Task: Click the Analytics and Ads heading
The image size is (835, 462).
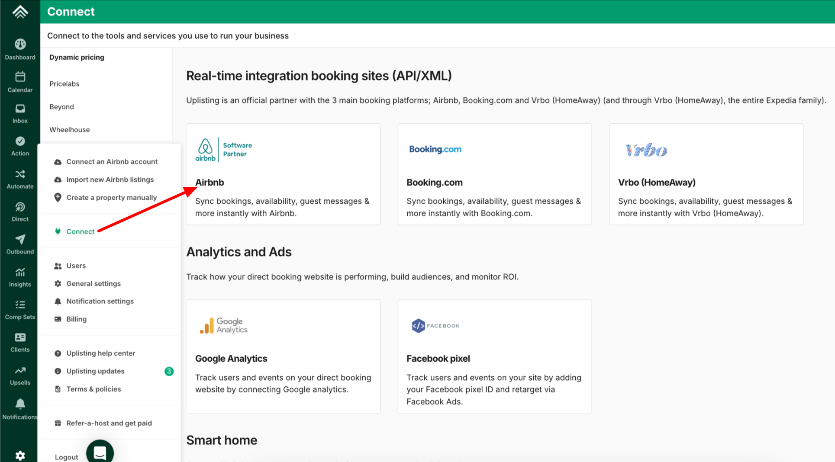Action: [x=239, y=252]
